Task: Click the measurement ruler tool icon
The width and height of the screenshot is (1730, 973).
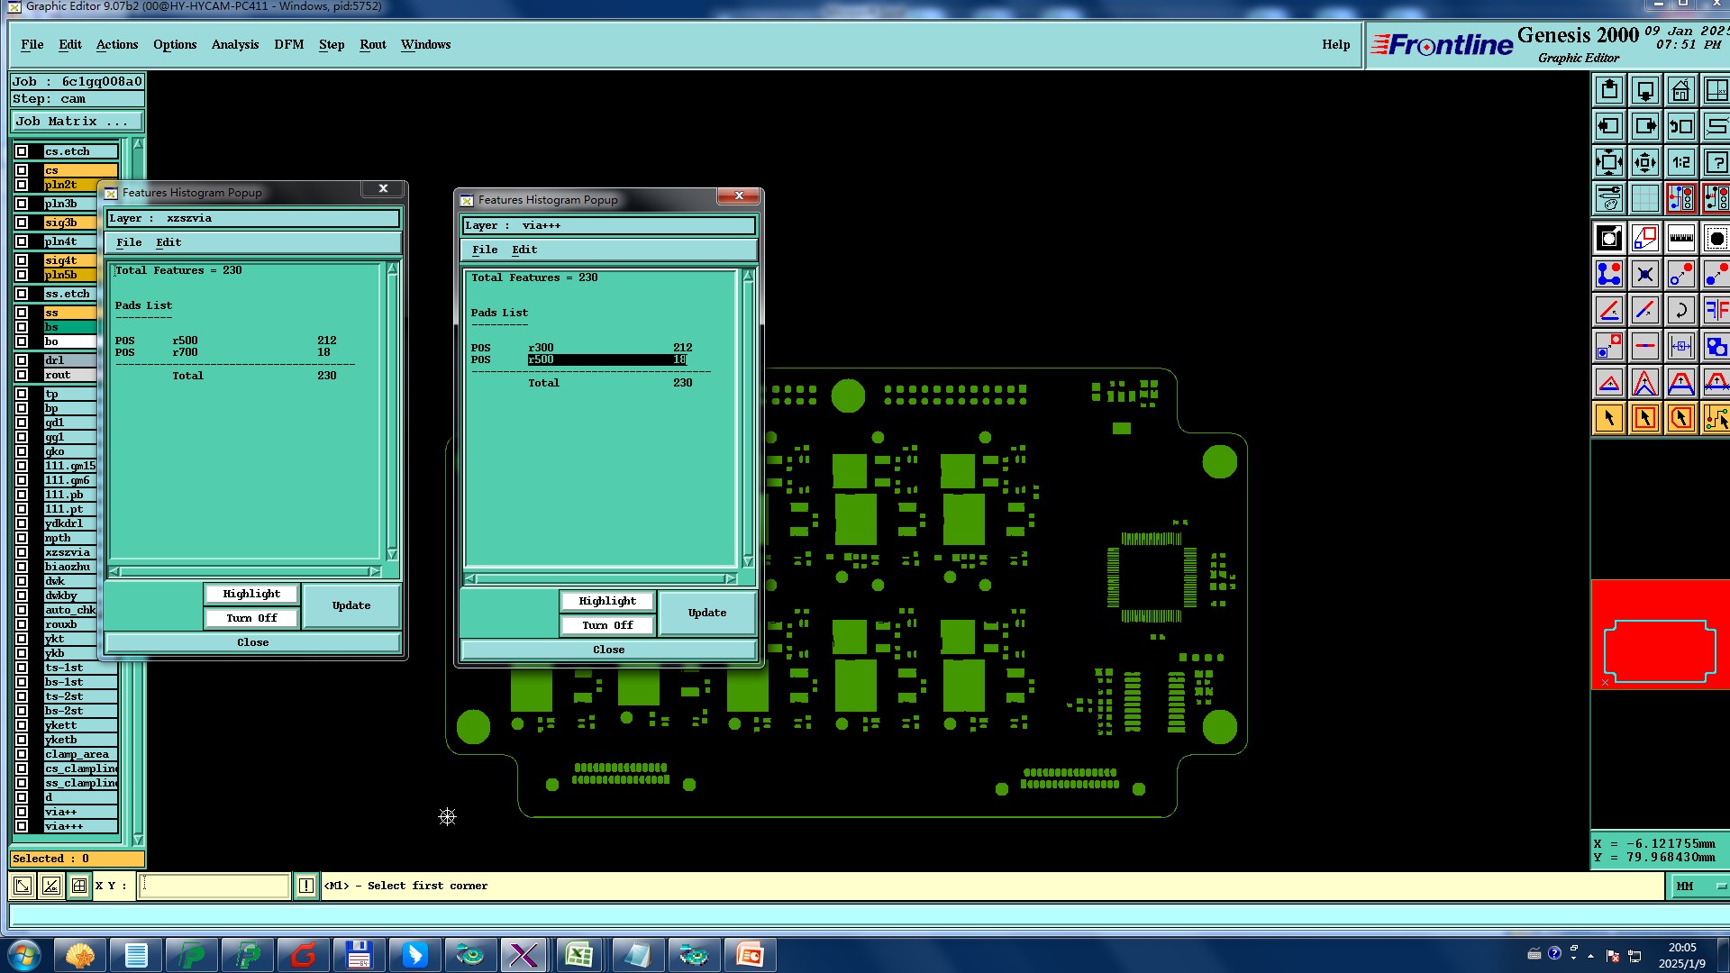Action: [x=1680, y=239]
